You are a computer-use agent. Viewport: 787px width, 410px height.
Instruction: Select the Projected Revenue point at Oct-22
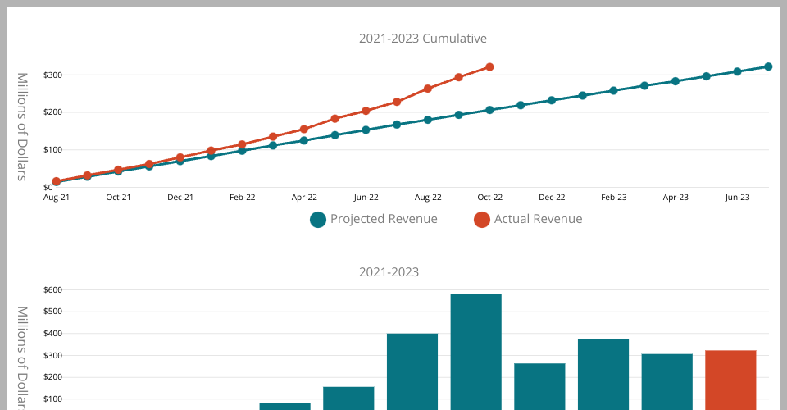(x=489, y=110)
